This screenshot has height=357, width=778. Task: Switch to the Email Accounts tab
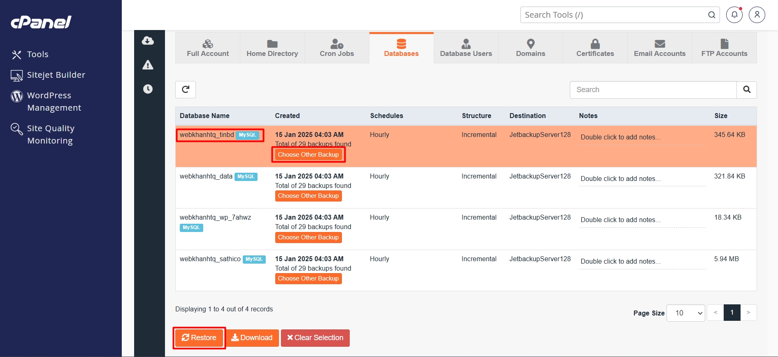(660, 48)
